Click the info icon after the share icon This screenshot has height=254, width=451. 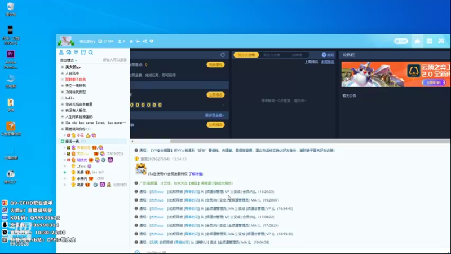click(152, 41)
